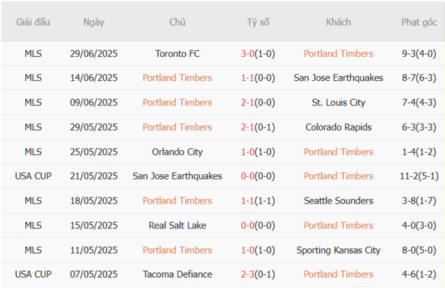Click the Phạt góc column header
This screenshot has height=288, width=445.
click(x=419, y=22)
